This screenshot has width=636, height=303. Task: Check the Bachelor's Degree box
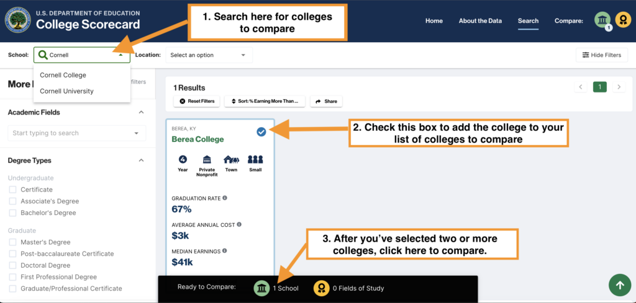pyautogui.click(x=13, y=213)
